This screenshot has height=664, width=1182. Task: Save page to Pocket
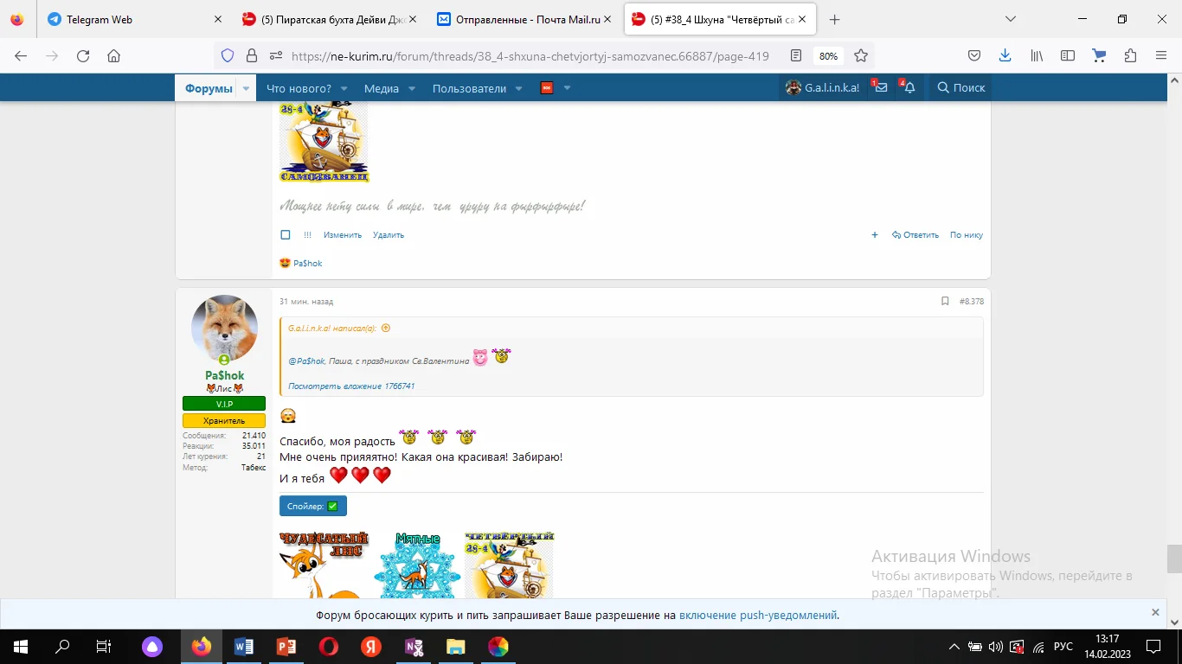click(974, 55)
